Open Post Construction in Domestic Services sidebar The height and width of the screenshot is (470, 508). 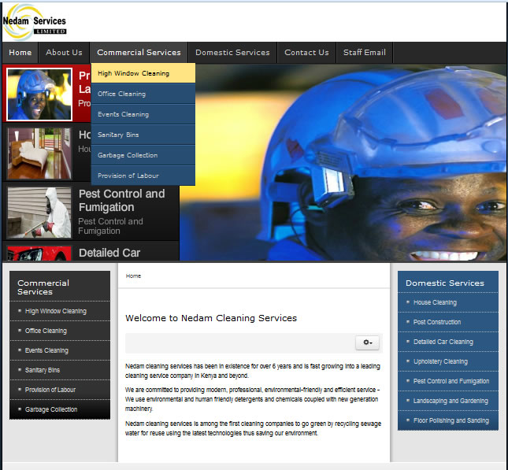437,322
